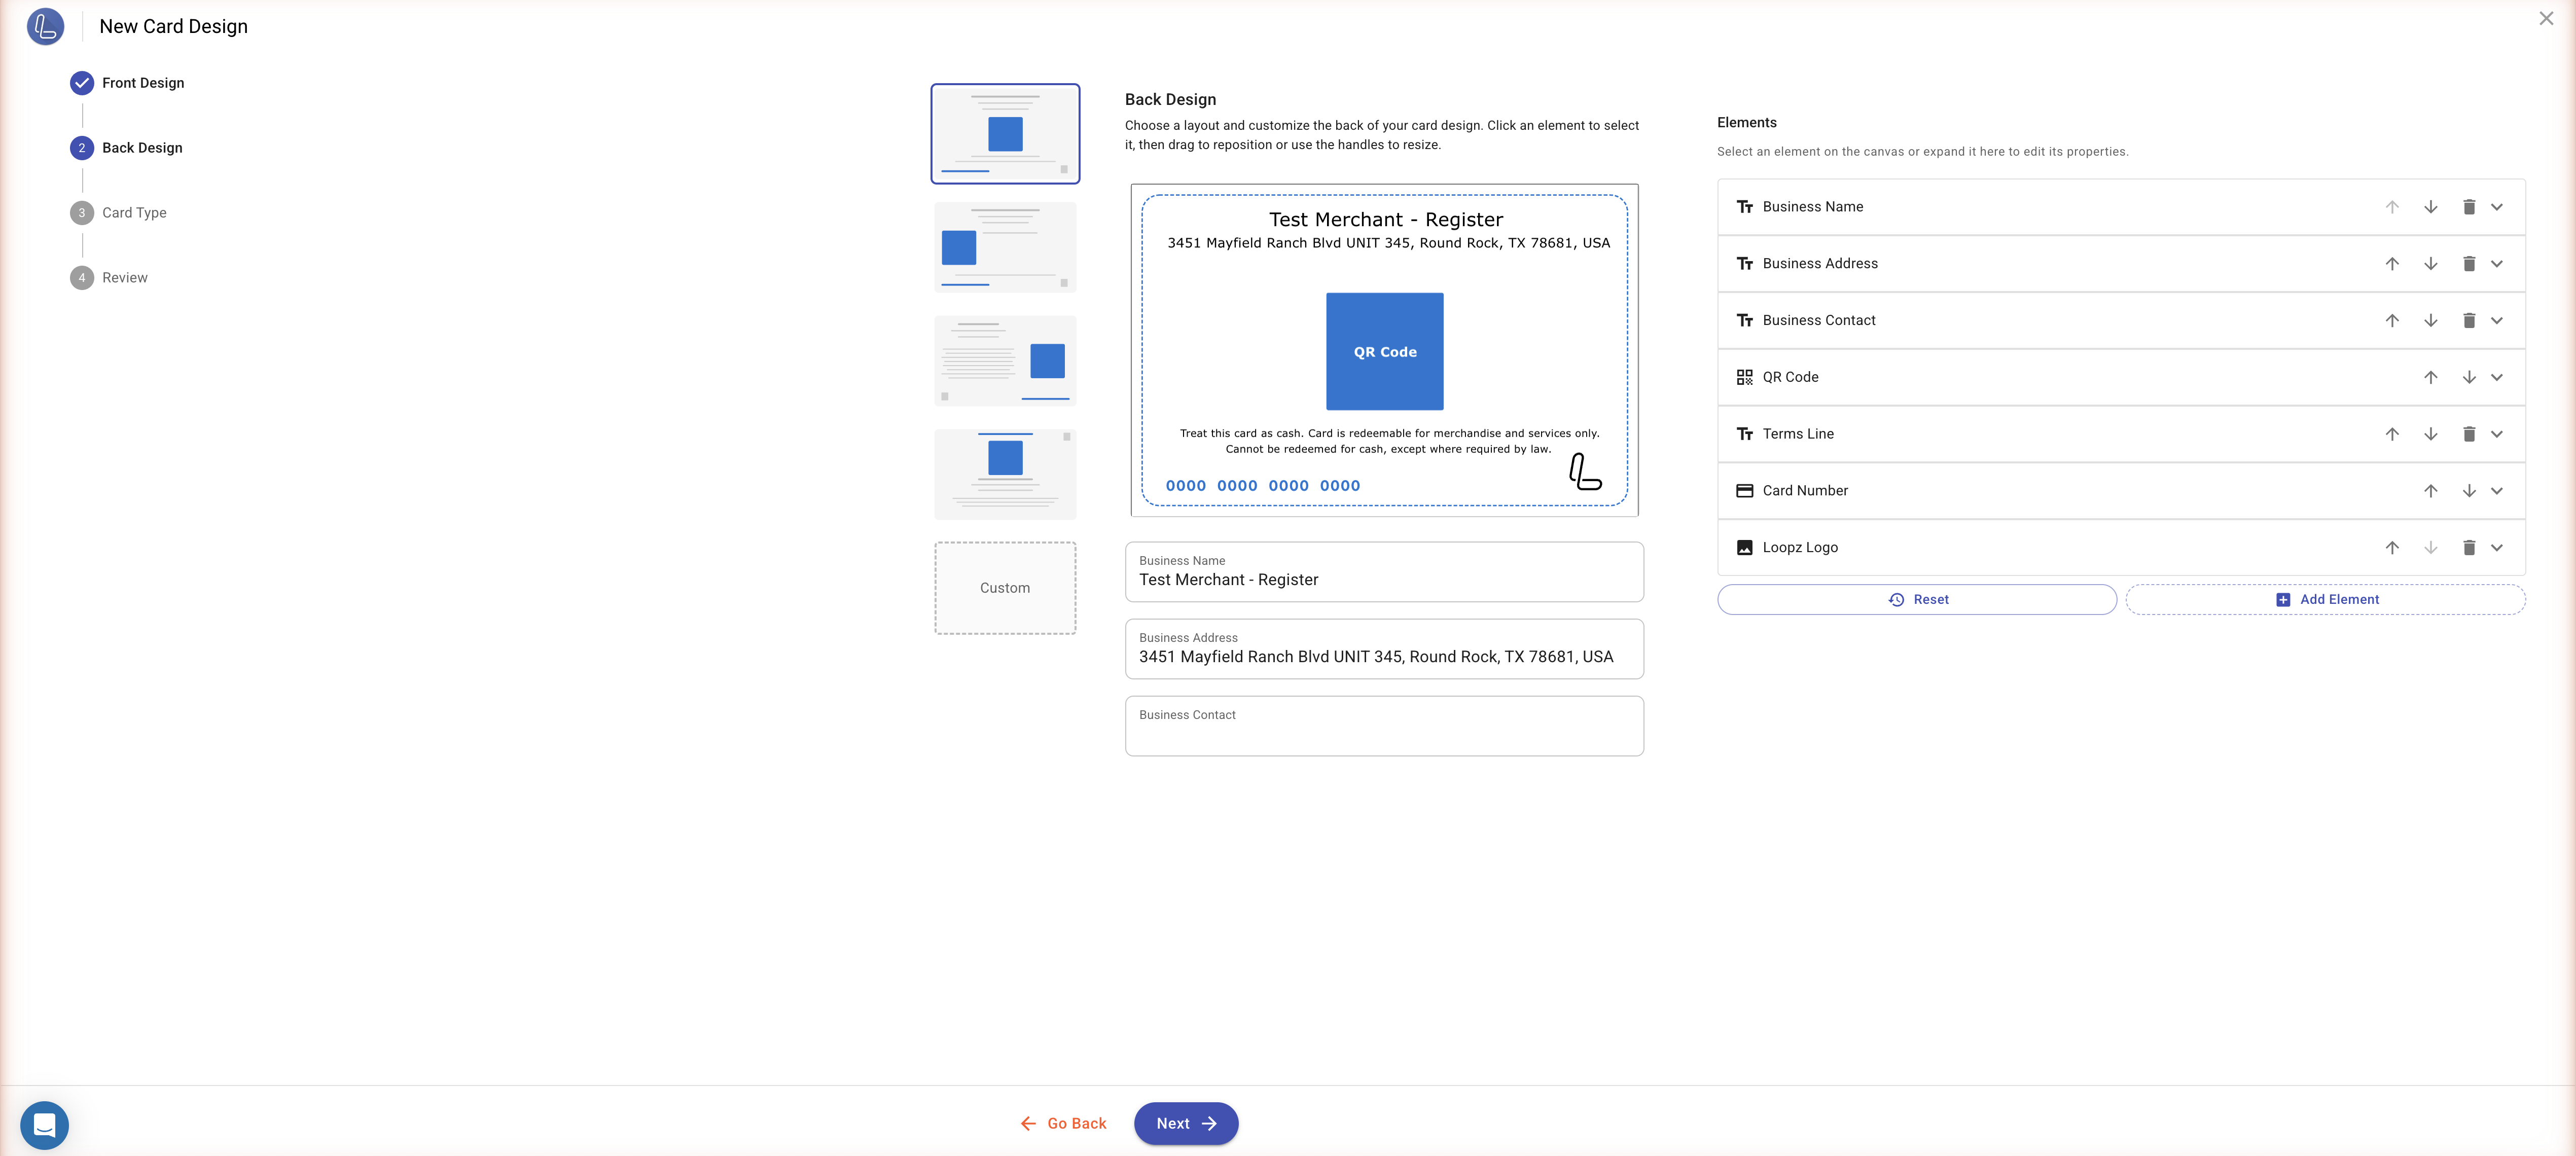Move Card Number element up
The image size is (2576, 1156).
click(x=2430, y=491)
